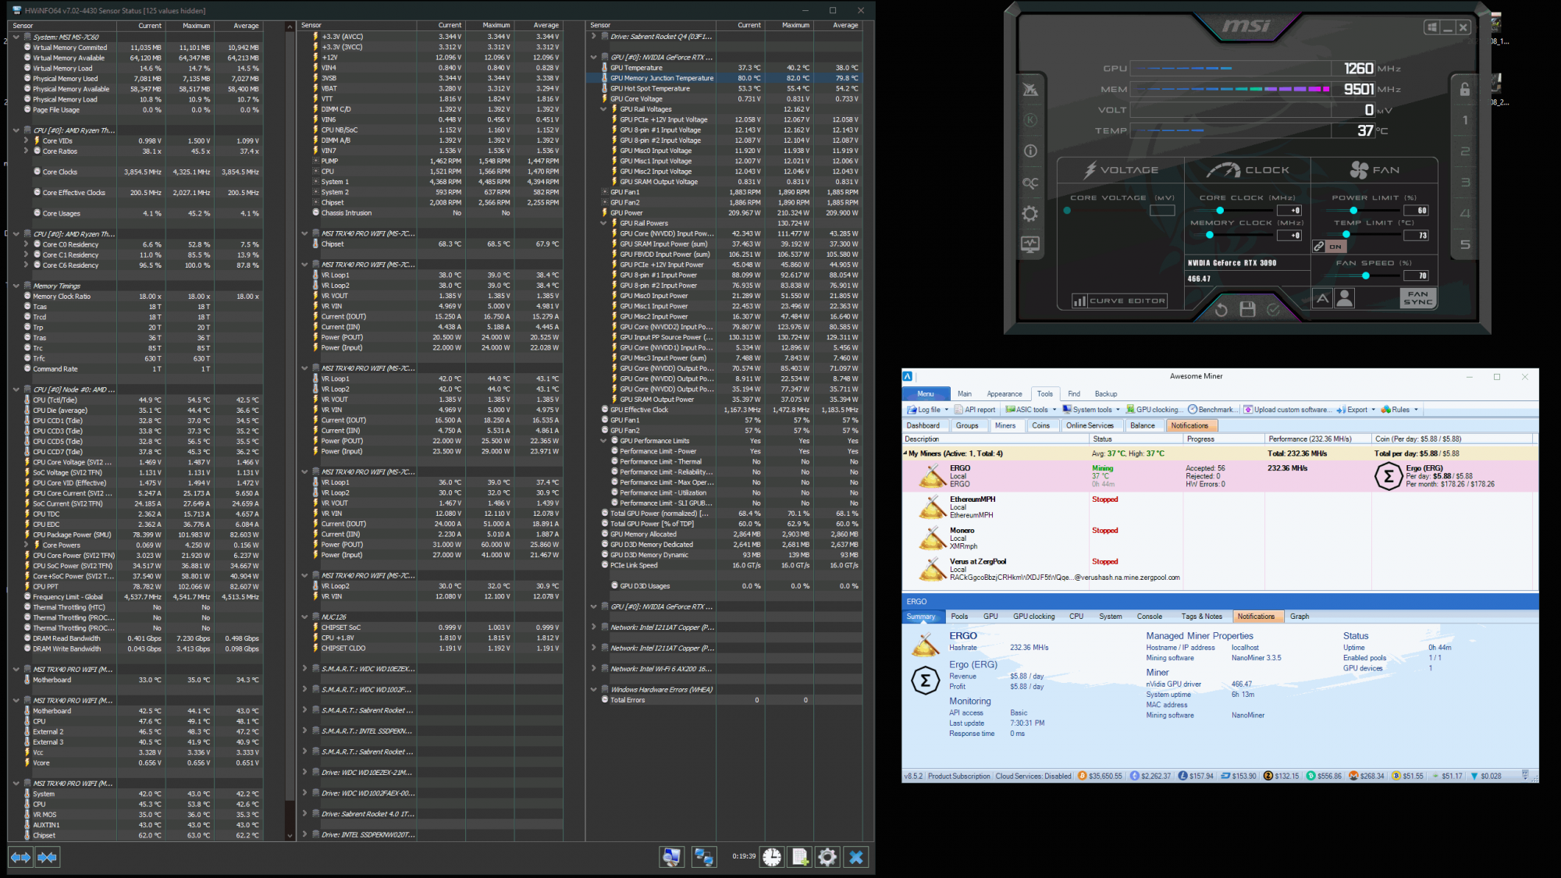Click HWiNFO logging sheet icon
The image size is (1561, 878).
click(800, 857)
